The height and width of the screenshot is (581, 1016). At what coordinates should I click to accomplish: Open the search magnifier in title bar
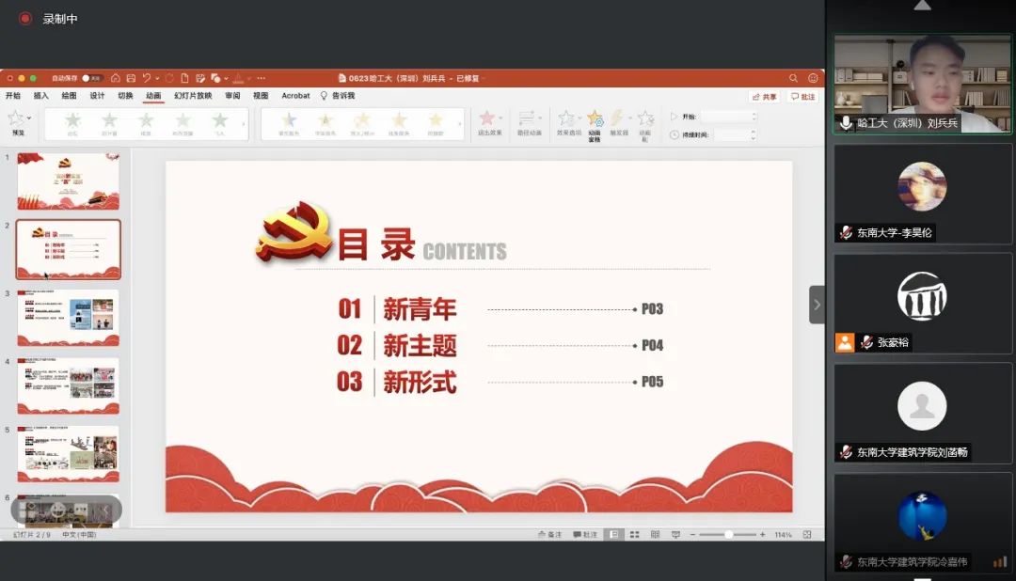coord(793,78)
